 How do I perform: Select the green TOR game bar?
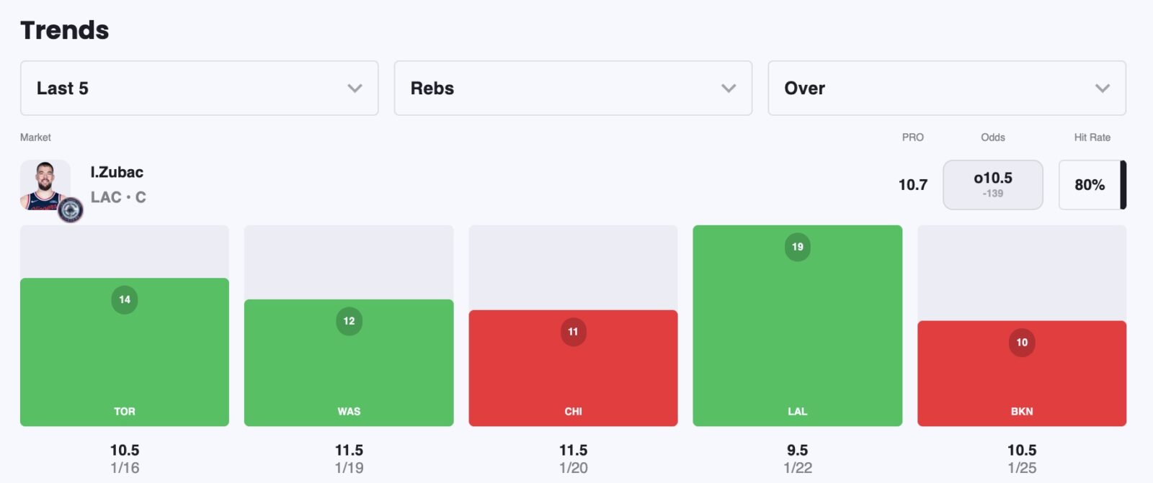click(125, 360)
